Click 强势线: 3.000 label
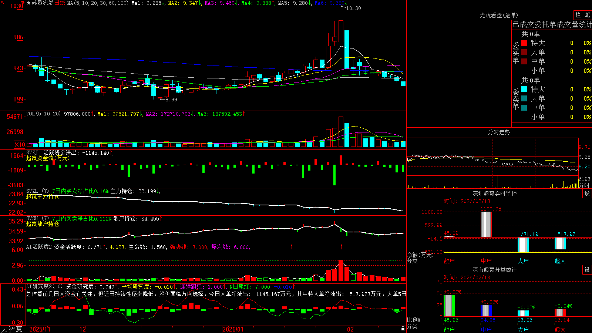 [189, 247]
